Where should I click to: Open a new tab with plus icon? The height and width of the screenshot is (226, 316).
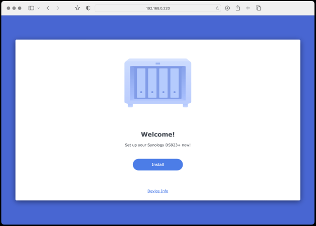[248, 8]
